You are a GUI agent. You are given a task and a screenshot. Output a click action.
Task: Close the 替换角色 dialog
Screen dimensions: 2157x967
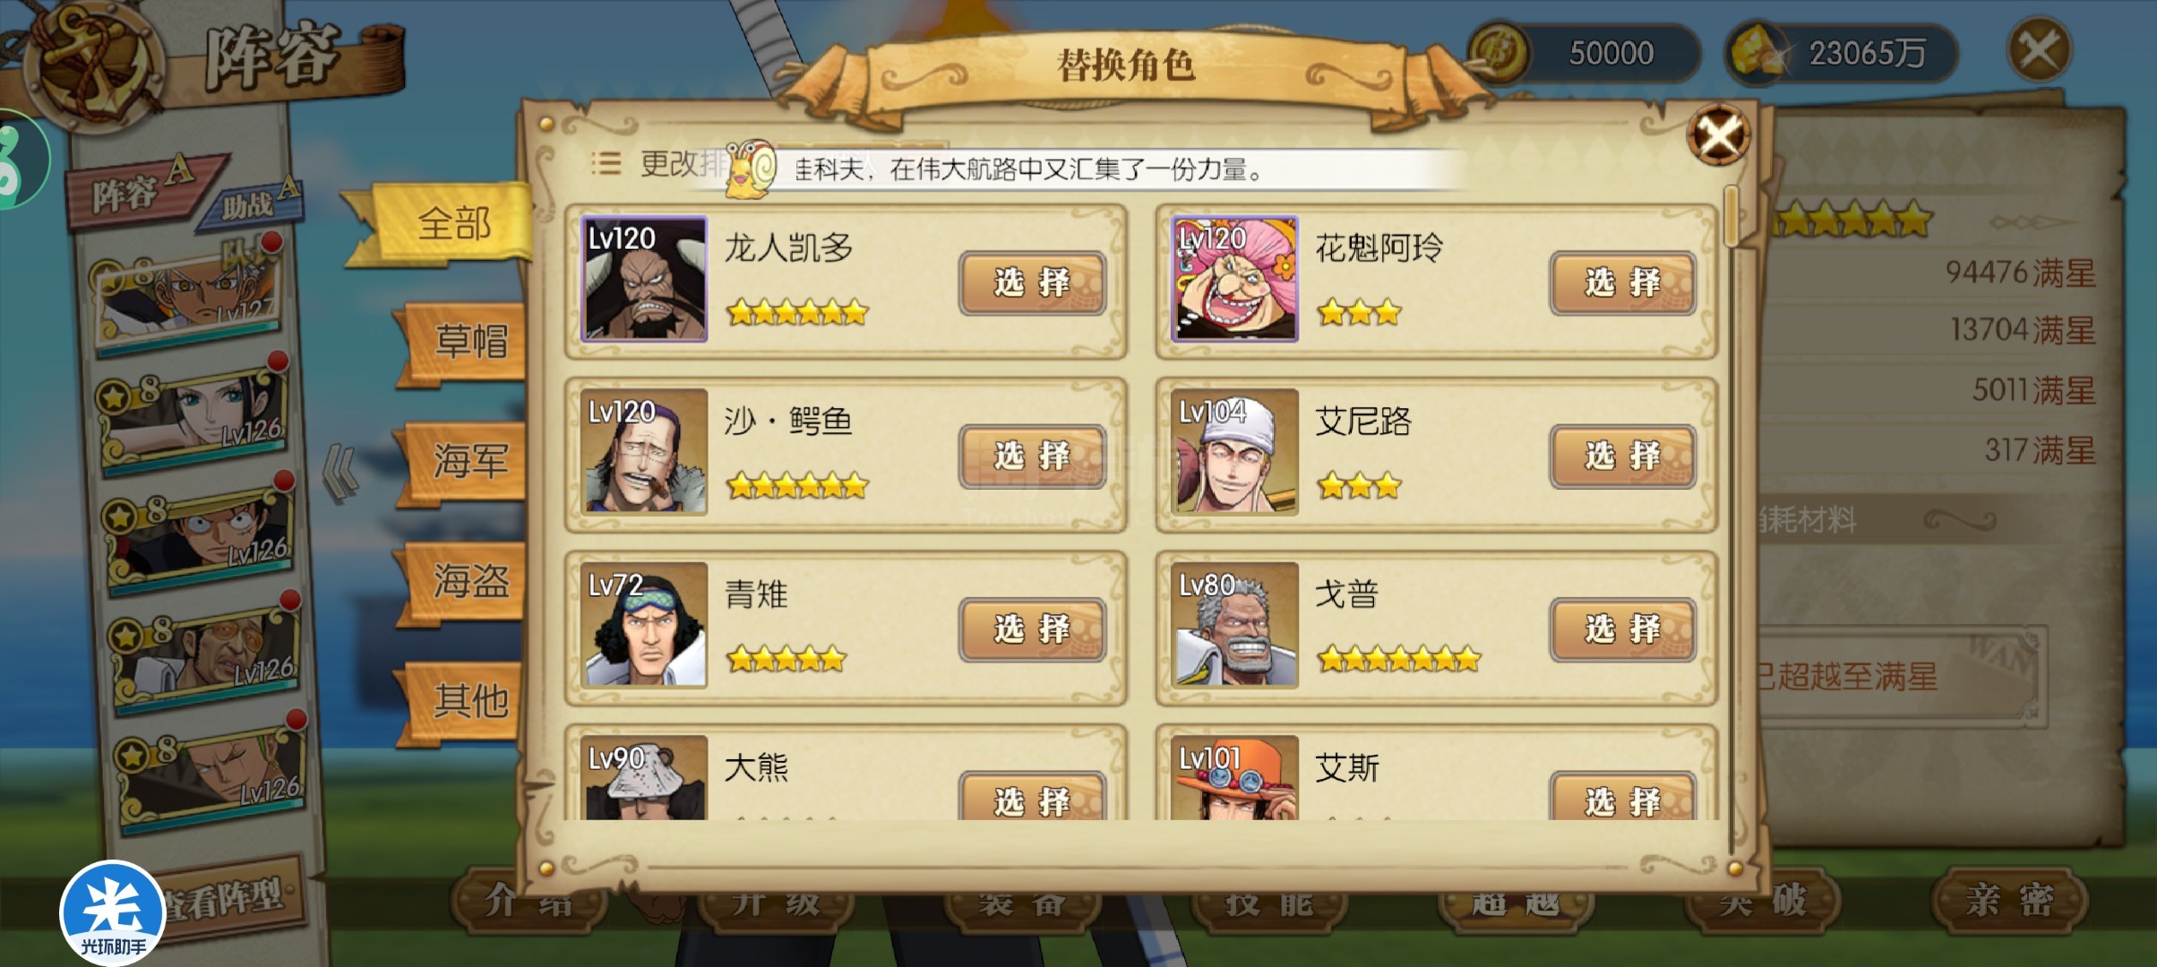pos(1717,135)
